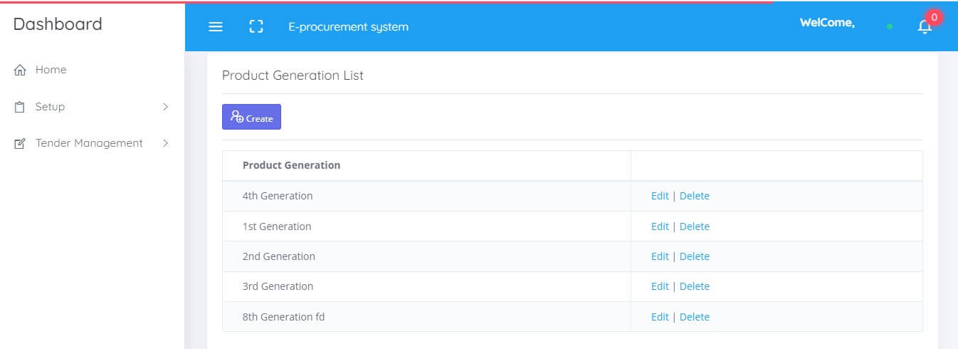Image resolution: width=958 pixels, height=349 pixels.
Task: Click the Dashboard title in the sidebar
Action: tap(58, 24)
